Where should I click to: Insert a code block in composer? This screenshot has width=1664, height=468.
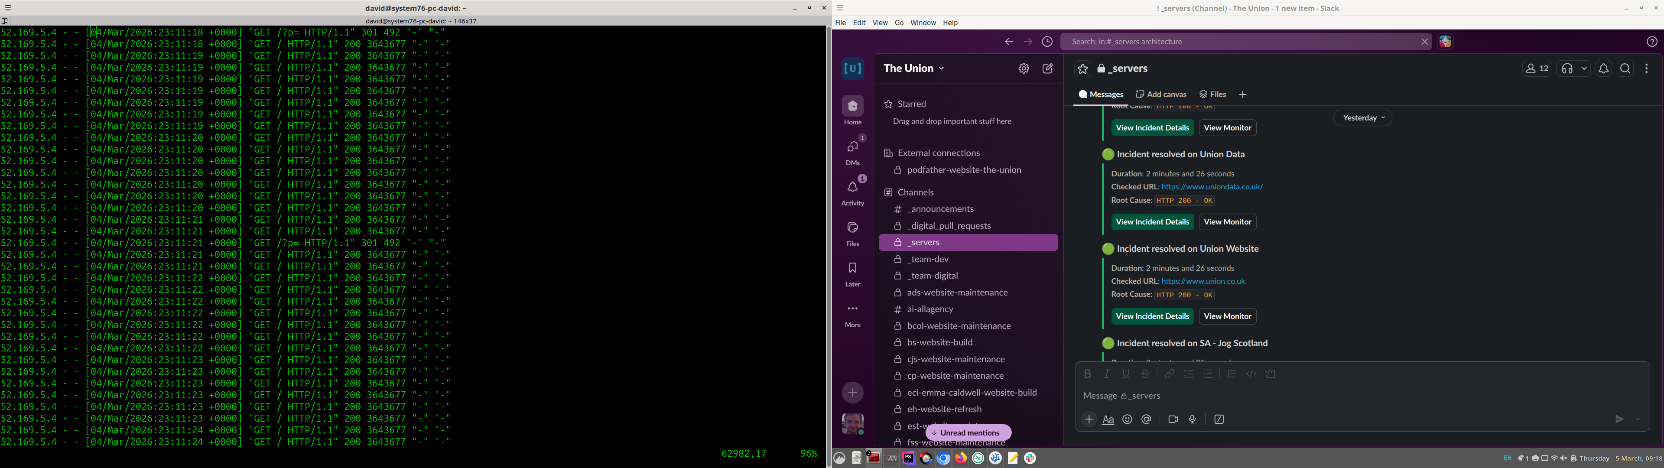point(1271,374)
